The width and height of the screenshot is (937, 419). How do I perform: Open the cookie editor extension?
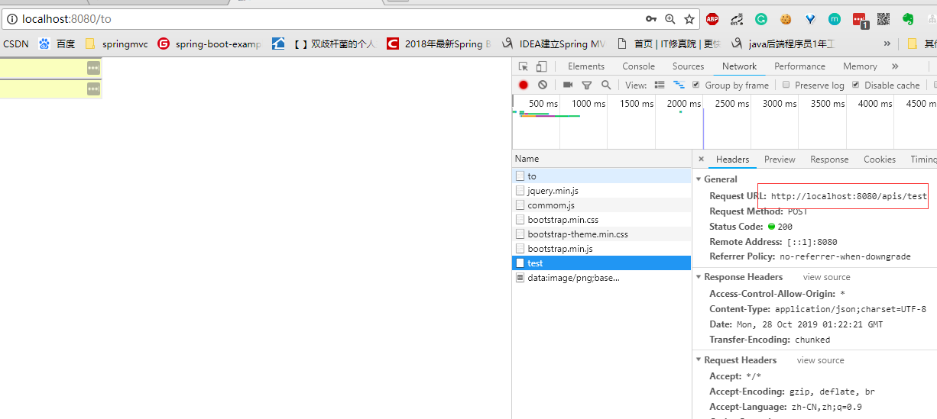click(x=786, y=20)
